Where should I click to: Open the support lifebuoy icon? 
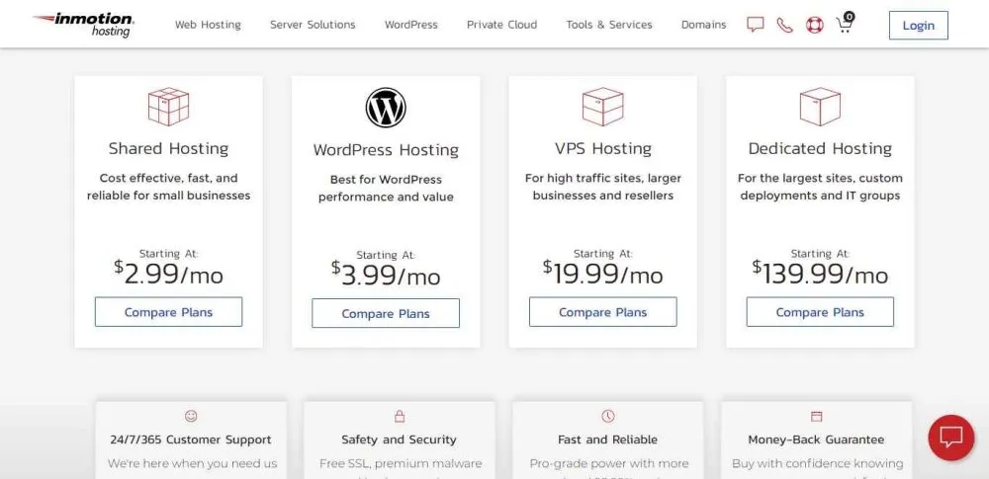coord(814,25)
